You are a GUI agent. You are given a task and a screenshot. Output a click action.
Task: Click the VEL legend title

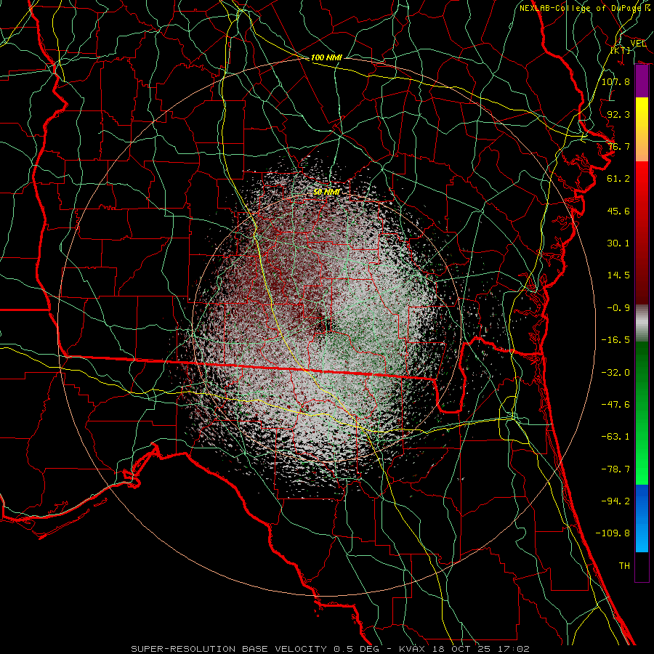pyautogui.click(x=638, y=44)
